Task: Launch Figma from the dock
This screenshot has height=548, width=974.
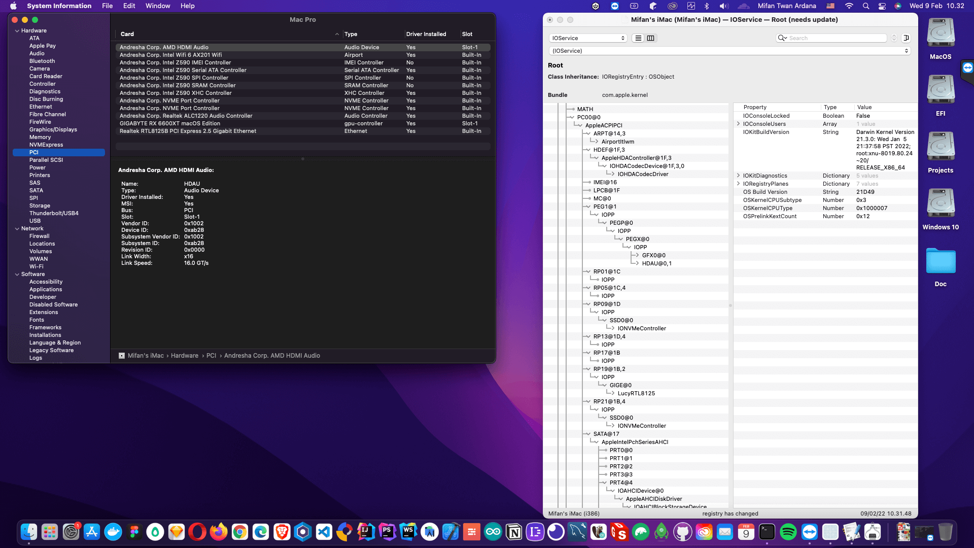Action: [x=134, y=532]
